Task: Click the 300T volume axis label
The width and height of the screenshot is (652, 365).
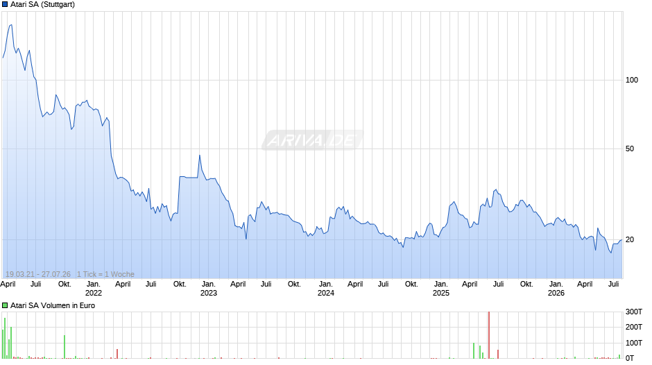Action: click(x=634, y=312)
